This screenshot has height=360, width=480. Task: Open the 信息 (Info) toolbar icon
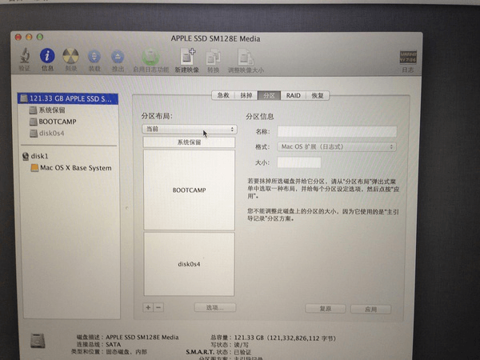click(48, 56)
